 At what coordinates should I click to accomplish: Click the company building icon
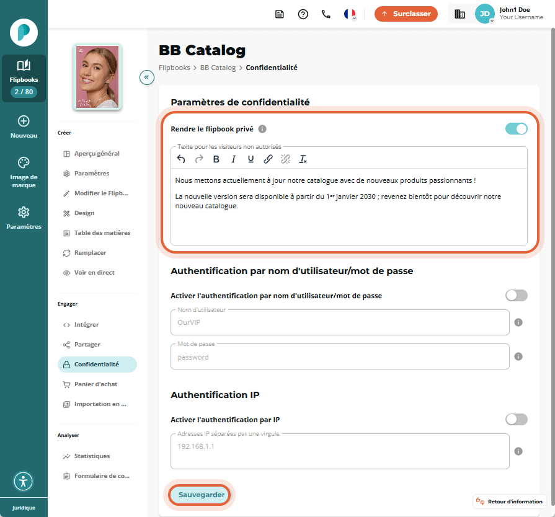460,14
